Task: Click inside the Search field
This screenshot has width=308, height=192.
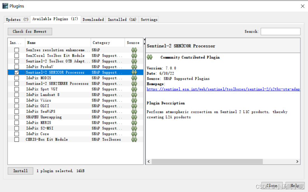Action: (x=280, y=31)
